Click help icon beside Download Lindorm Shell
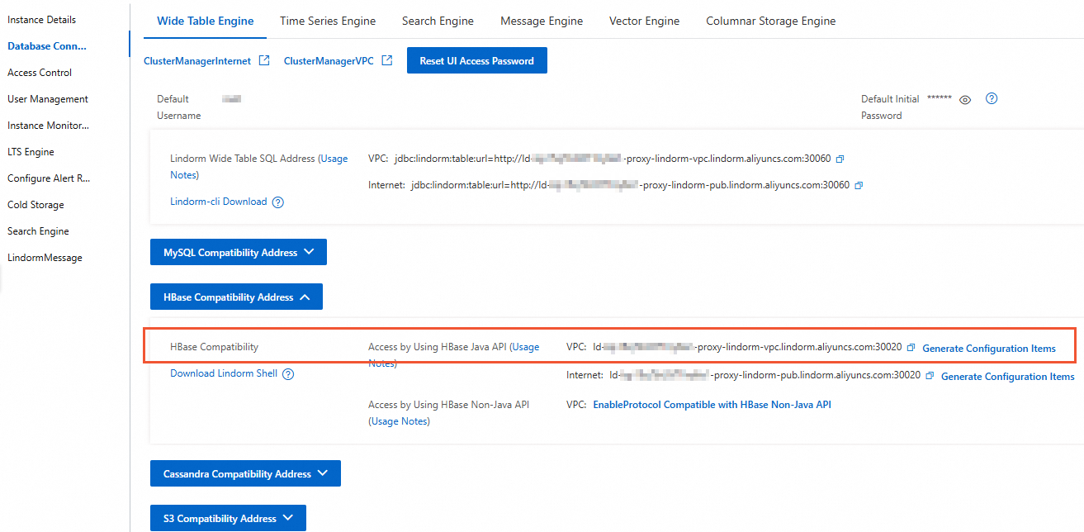Viewport: 1084px width, 532px height. [288, 374]
